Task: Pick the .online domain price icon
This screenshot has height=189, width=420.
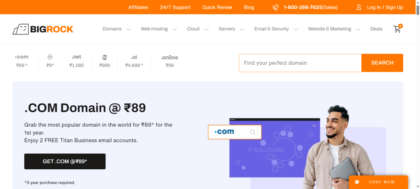Action: click(x=169, y=57)
